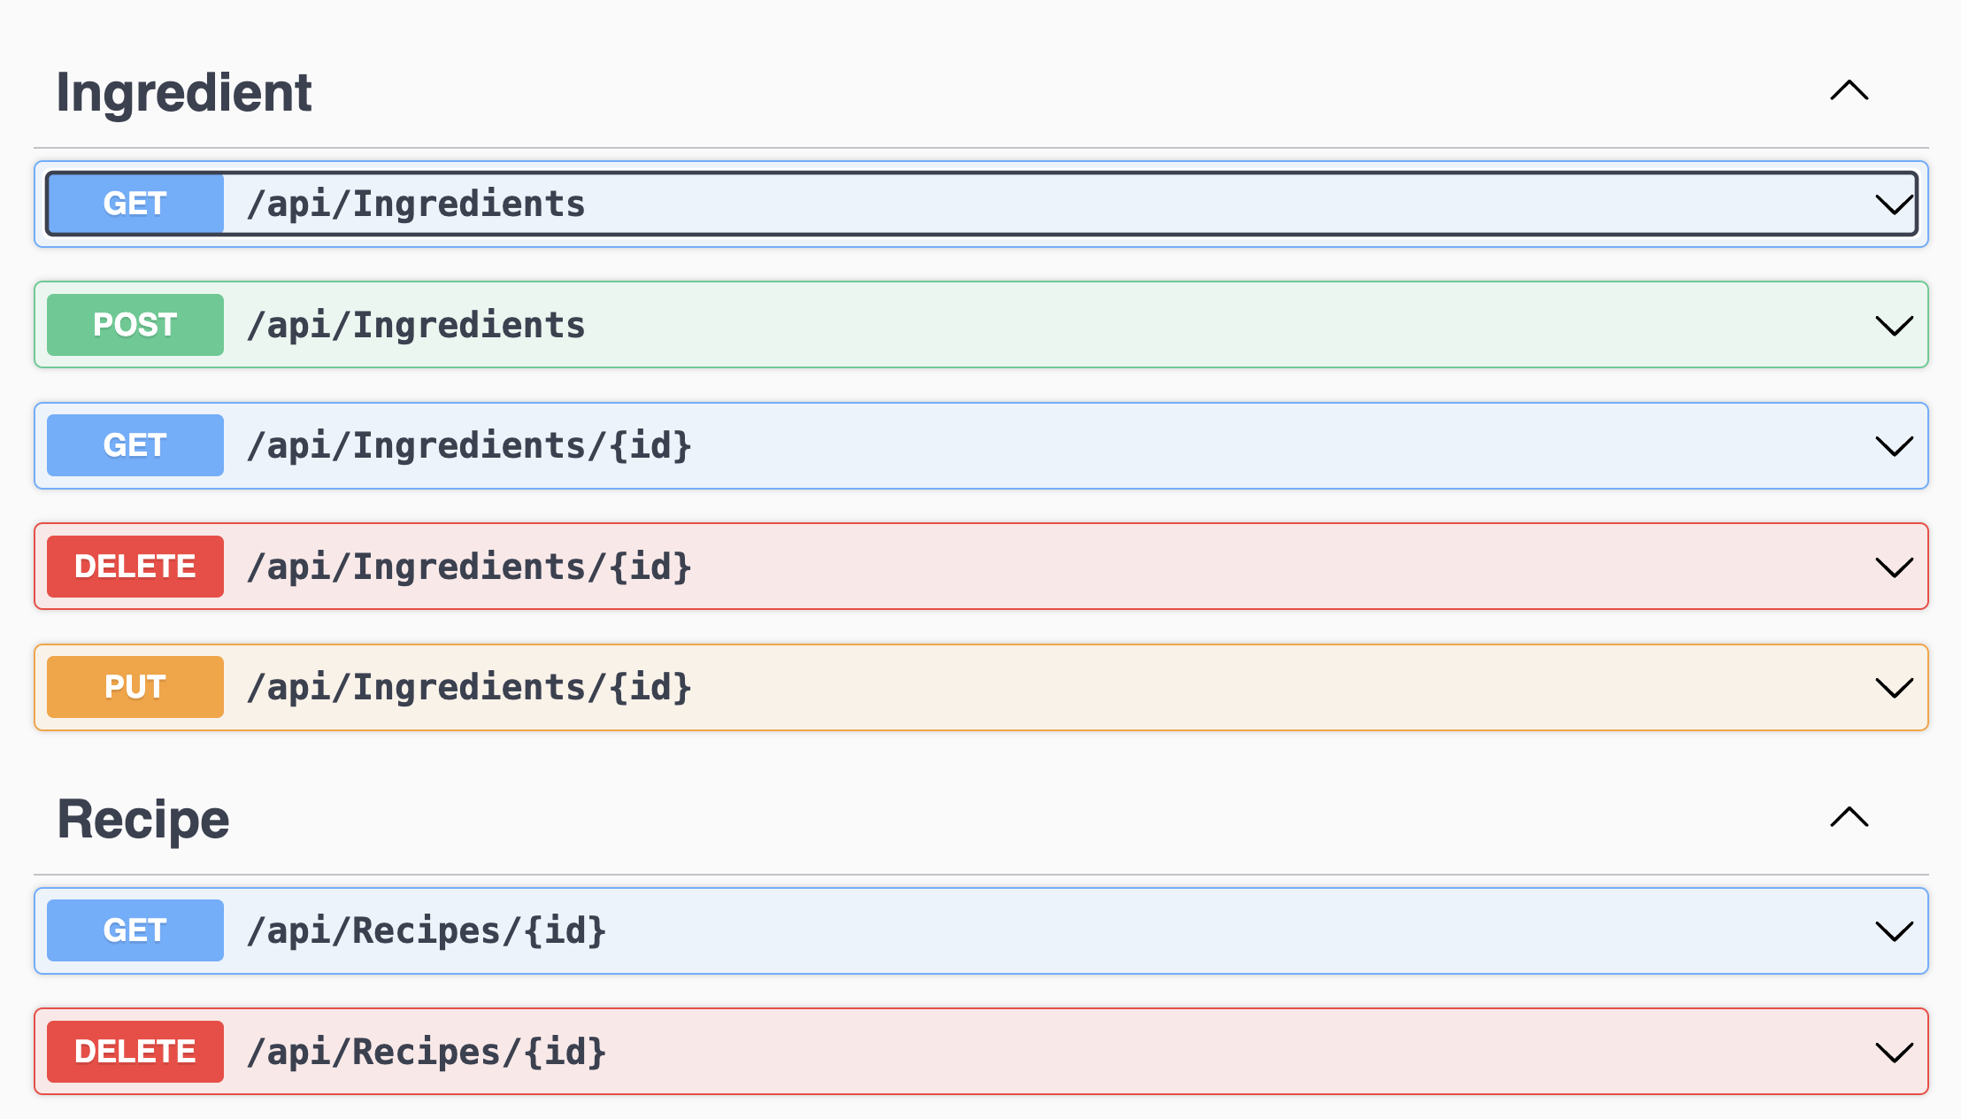The height and width of the screenshot is (1119, 1961).
Task: Collapse the Recipe section chevron
Action: (x=1849, y=817)
